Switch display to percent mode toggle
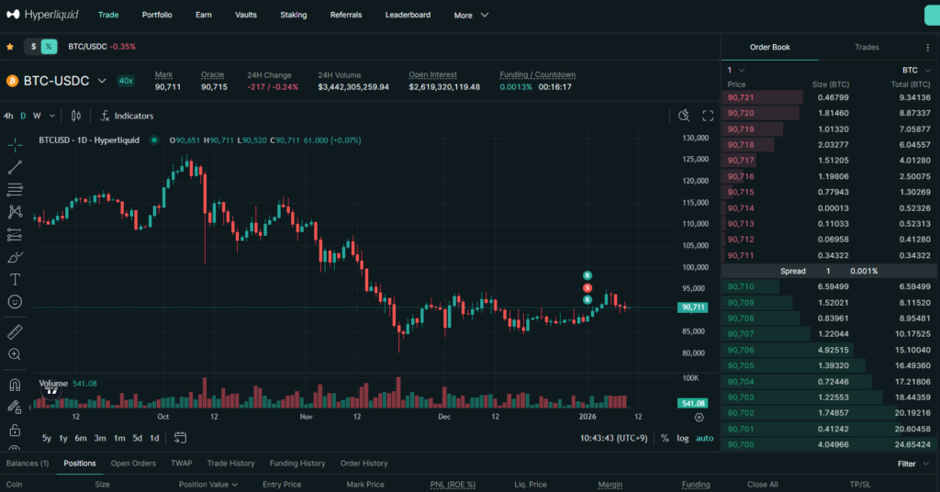The height and width of the screenshot is (492, 940). (x=49, y=46)
